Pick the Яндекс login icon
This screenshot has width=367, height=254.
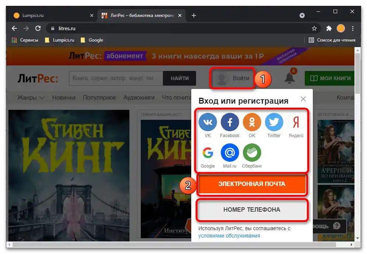pos(296,122)
